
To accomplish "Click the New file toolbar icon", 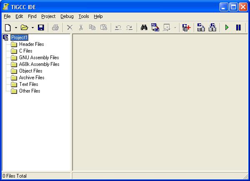I will 8,28.
